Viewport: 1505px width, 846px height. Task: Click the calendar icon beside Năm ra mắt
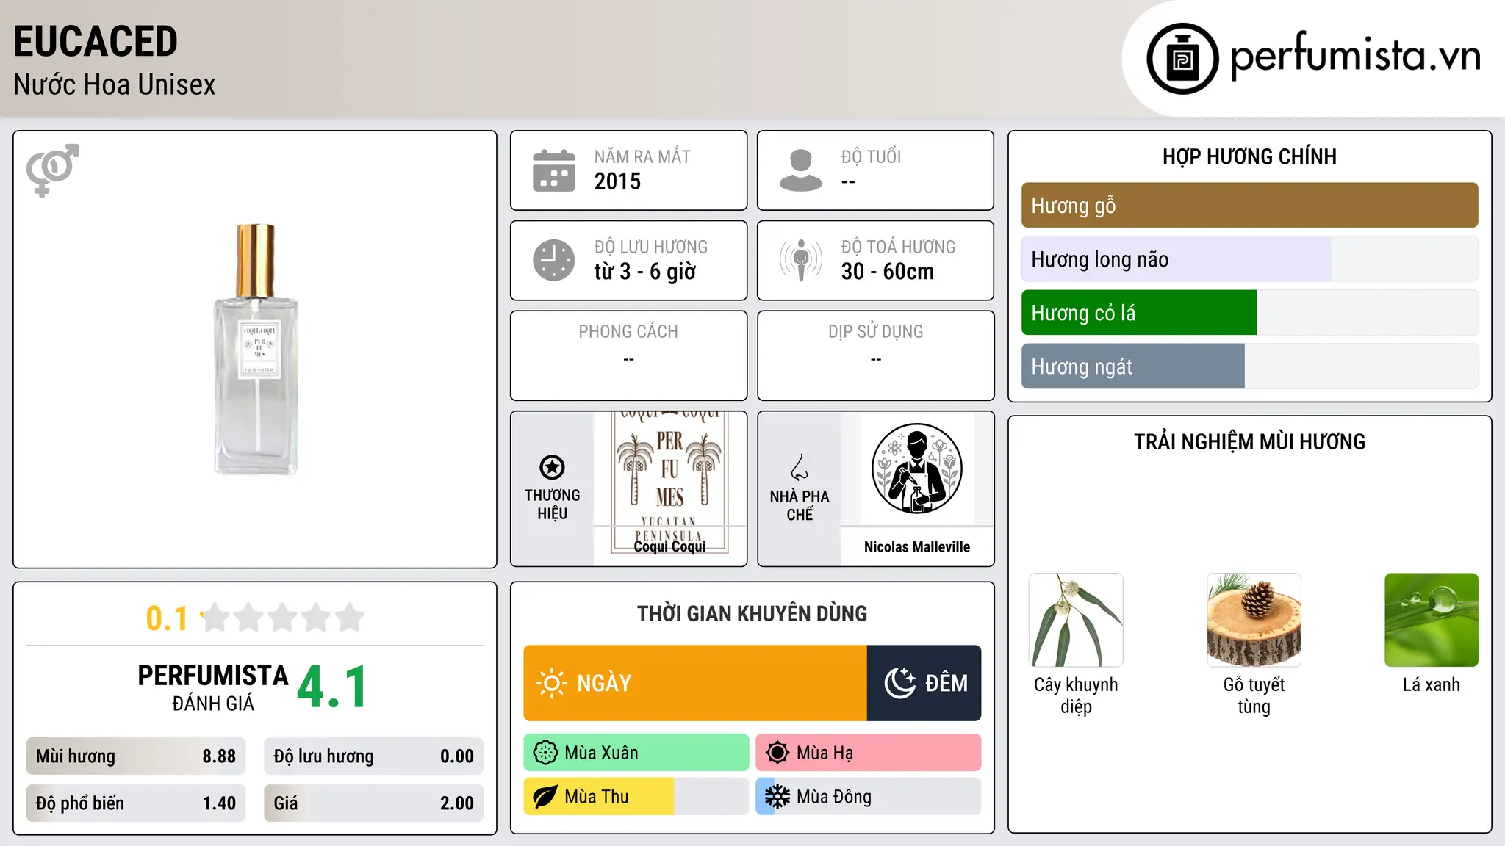coord(554,170)
